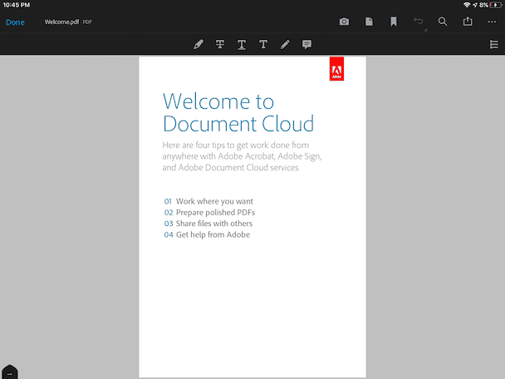
Task: Tap the battery indicator in status bar
Action: [495, 5]
